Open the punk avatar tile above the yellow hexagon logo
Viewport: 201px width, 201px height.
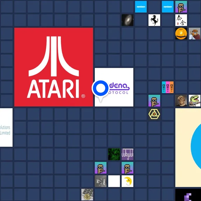[154, 101]
